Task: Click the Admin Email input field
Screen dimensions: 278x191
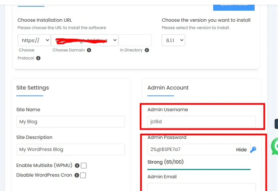Action: pyautogui.click(x=201, y=187)
